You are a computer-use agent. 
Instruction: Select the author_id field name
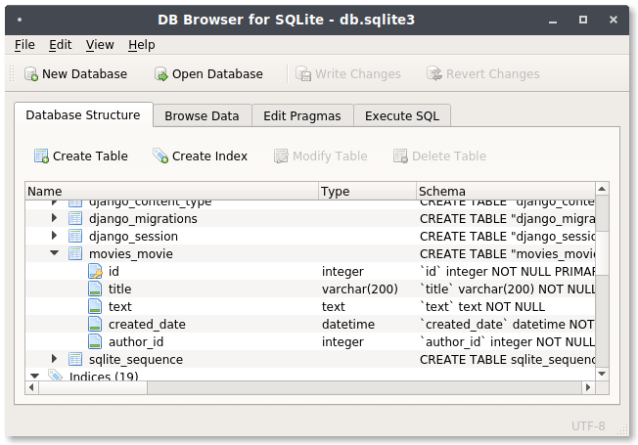136,341
